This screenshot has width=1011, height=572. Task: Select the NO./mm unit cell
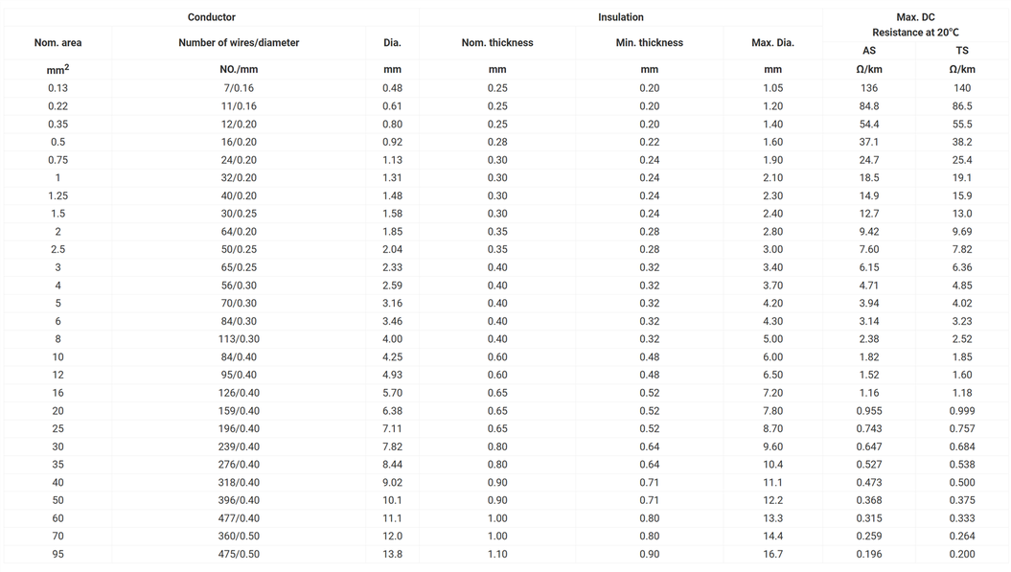pyautogui.click(x=239, y=70)
